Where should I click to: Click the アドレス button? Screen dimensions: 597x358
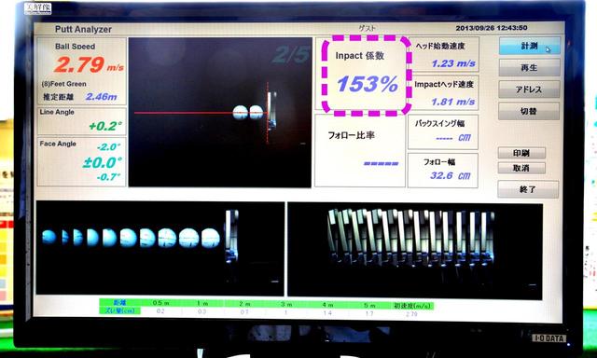pos(529,89)
